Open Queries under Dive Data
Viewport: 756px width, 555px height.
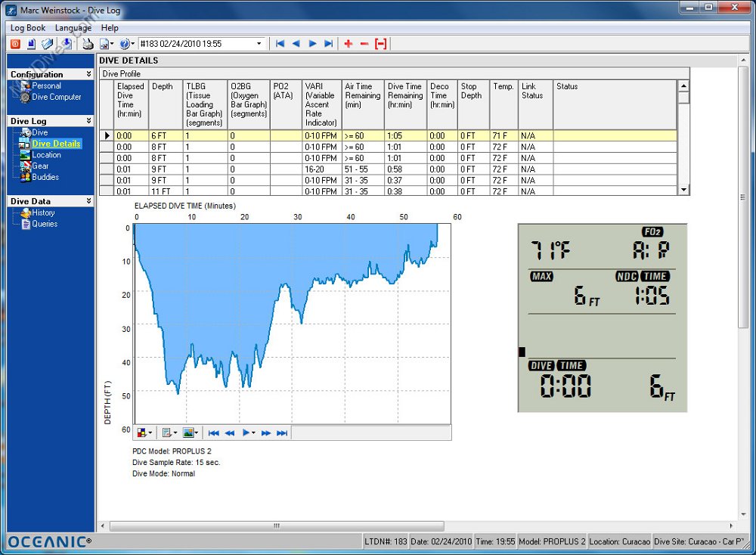(x=45, y=224)
